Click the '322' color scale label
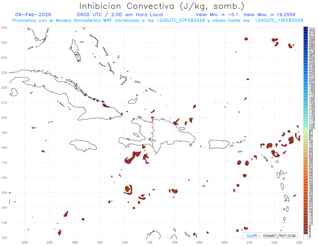Screen dimensions: 318x246 tap(312, 29)
